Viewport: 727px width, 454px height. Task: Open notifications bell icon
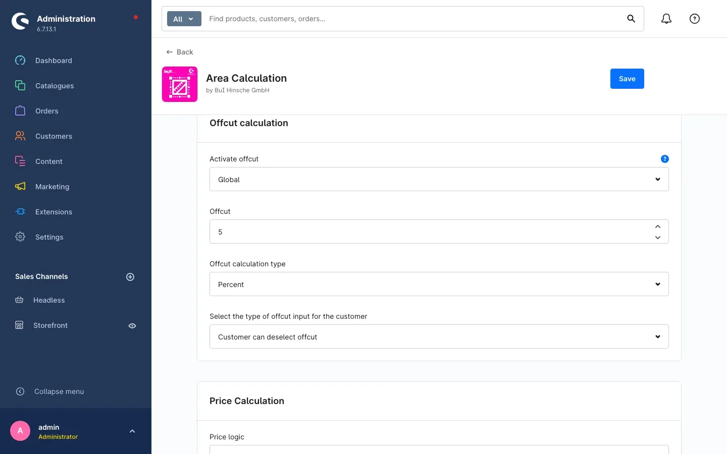coord(666,19)
